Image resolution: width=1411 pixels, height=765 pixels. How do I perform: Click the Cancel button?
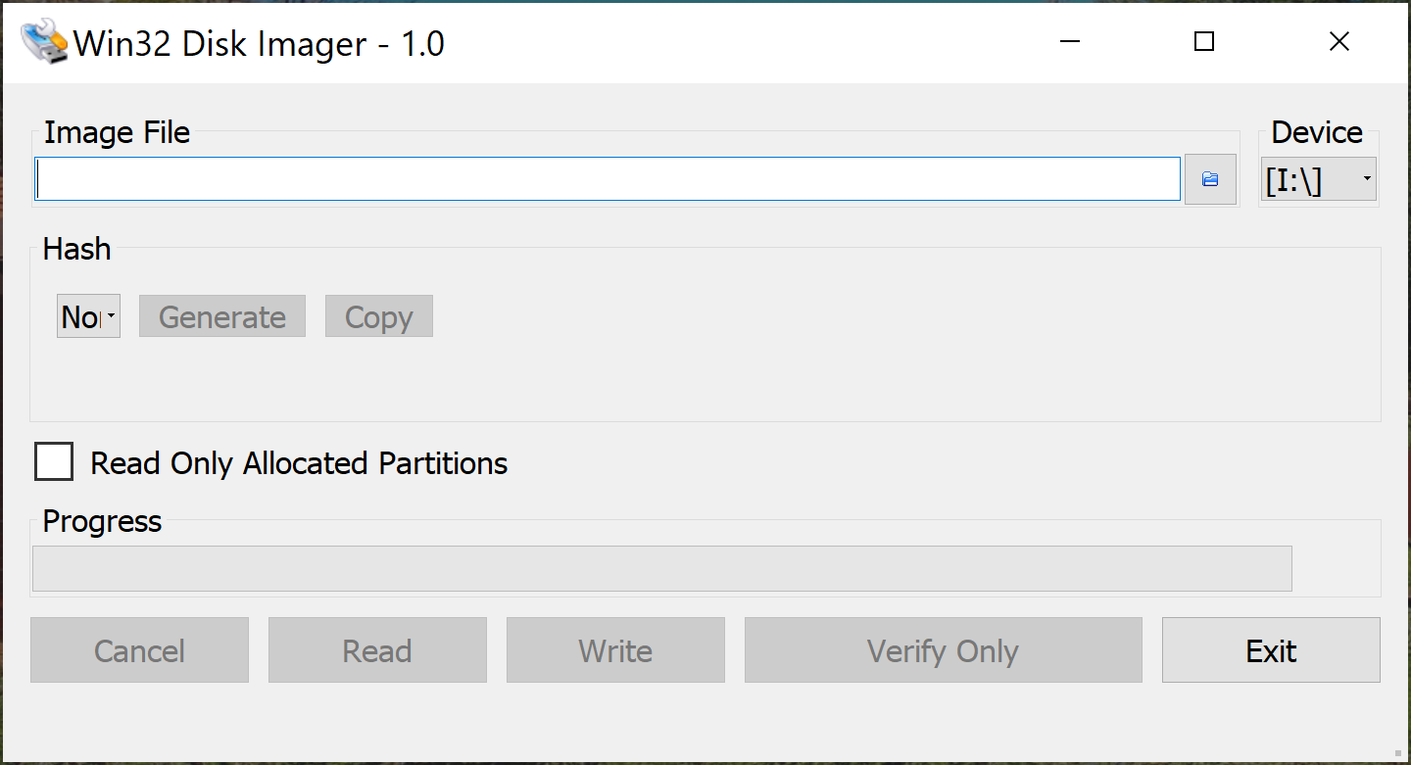click(x=139, y=650)
